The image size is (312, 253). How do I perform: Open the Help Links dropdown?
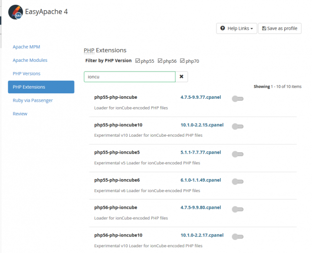point(236,28)
